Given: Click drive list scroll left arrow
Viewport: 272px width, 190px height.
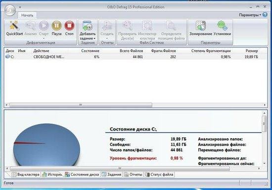Looking at the screenshot, I should tap(7, 105).
